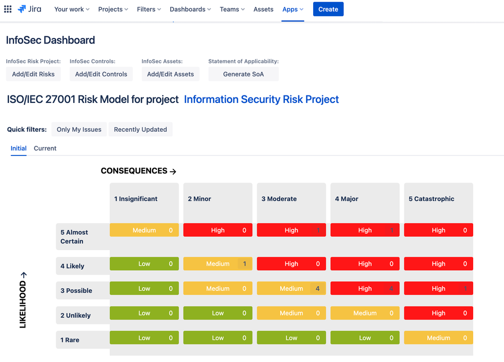
Task: Click the Create button
Action: click(328, 9)
